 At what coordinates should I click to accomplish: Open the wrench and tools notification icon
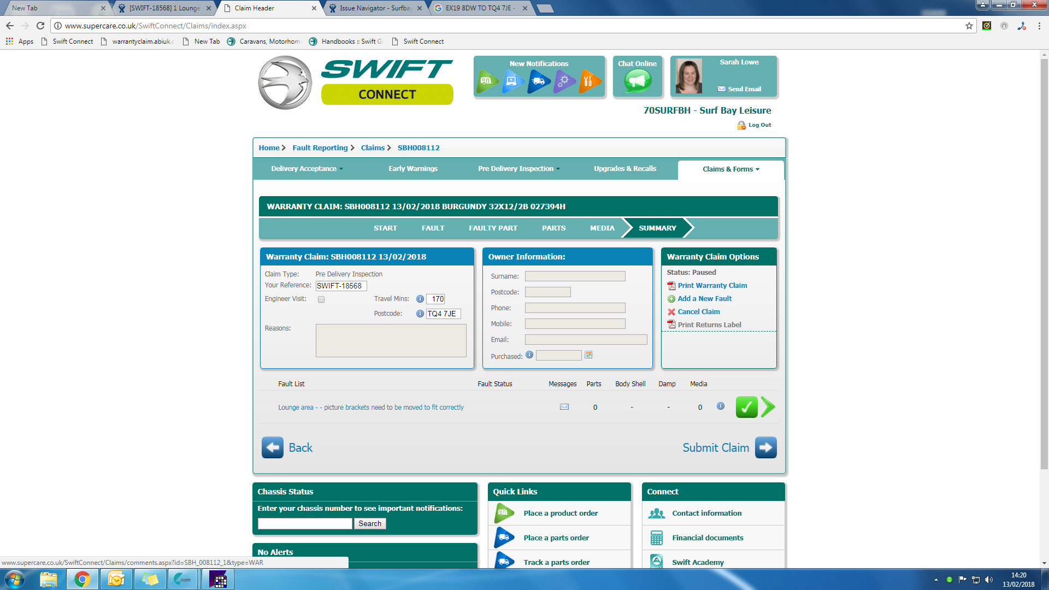pos(589,81)
